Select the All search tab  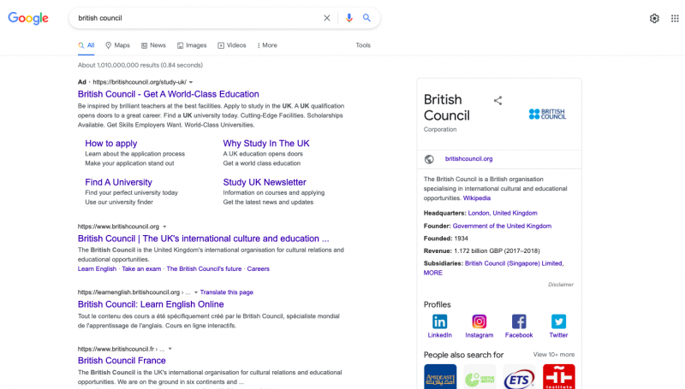(86, 45)
